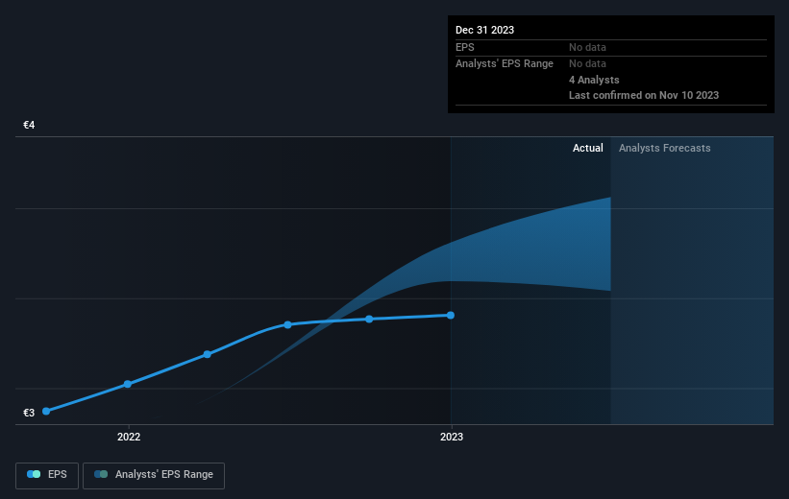Click Analysts' EPS Range row label in tooltip

coord(505,63)
